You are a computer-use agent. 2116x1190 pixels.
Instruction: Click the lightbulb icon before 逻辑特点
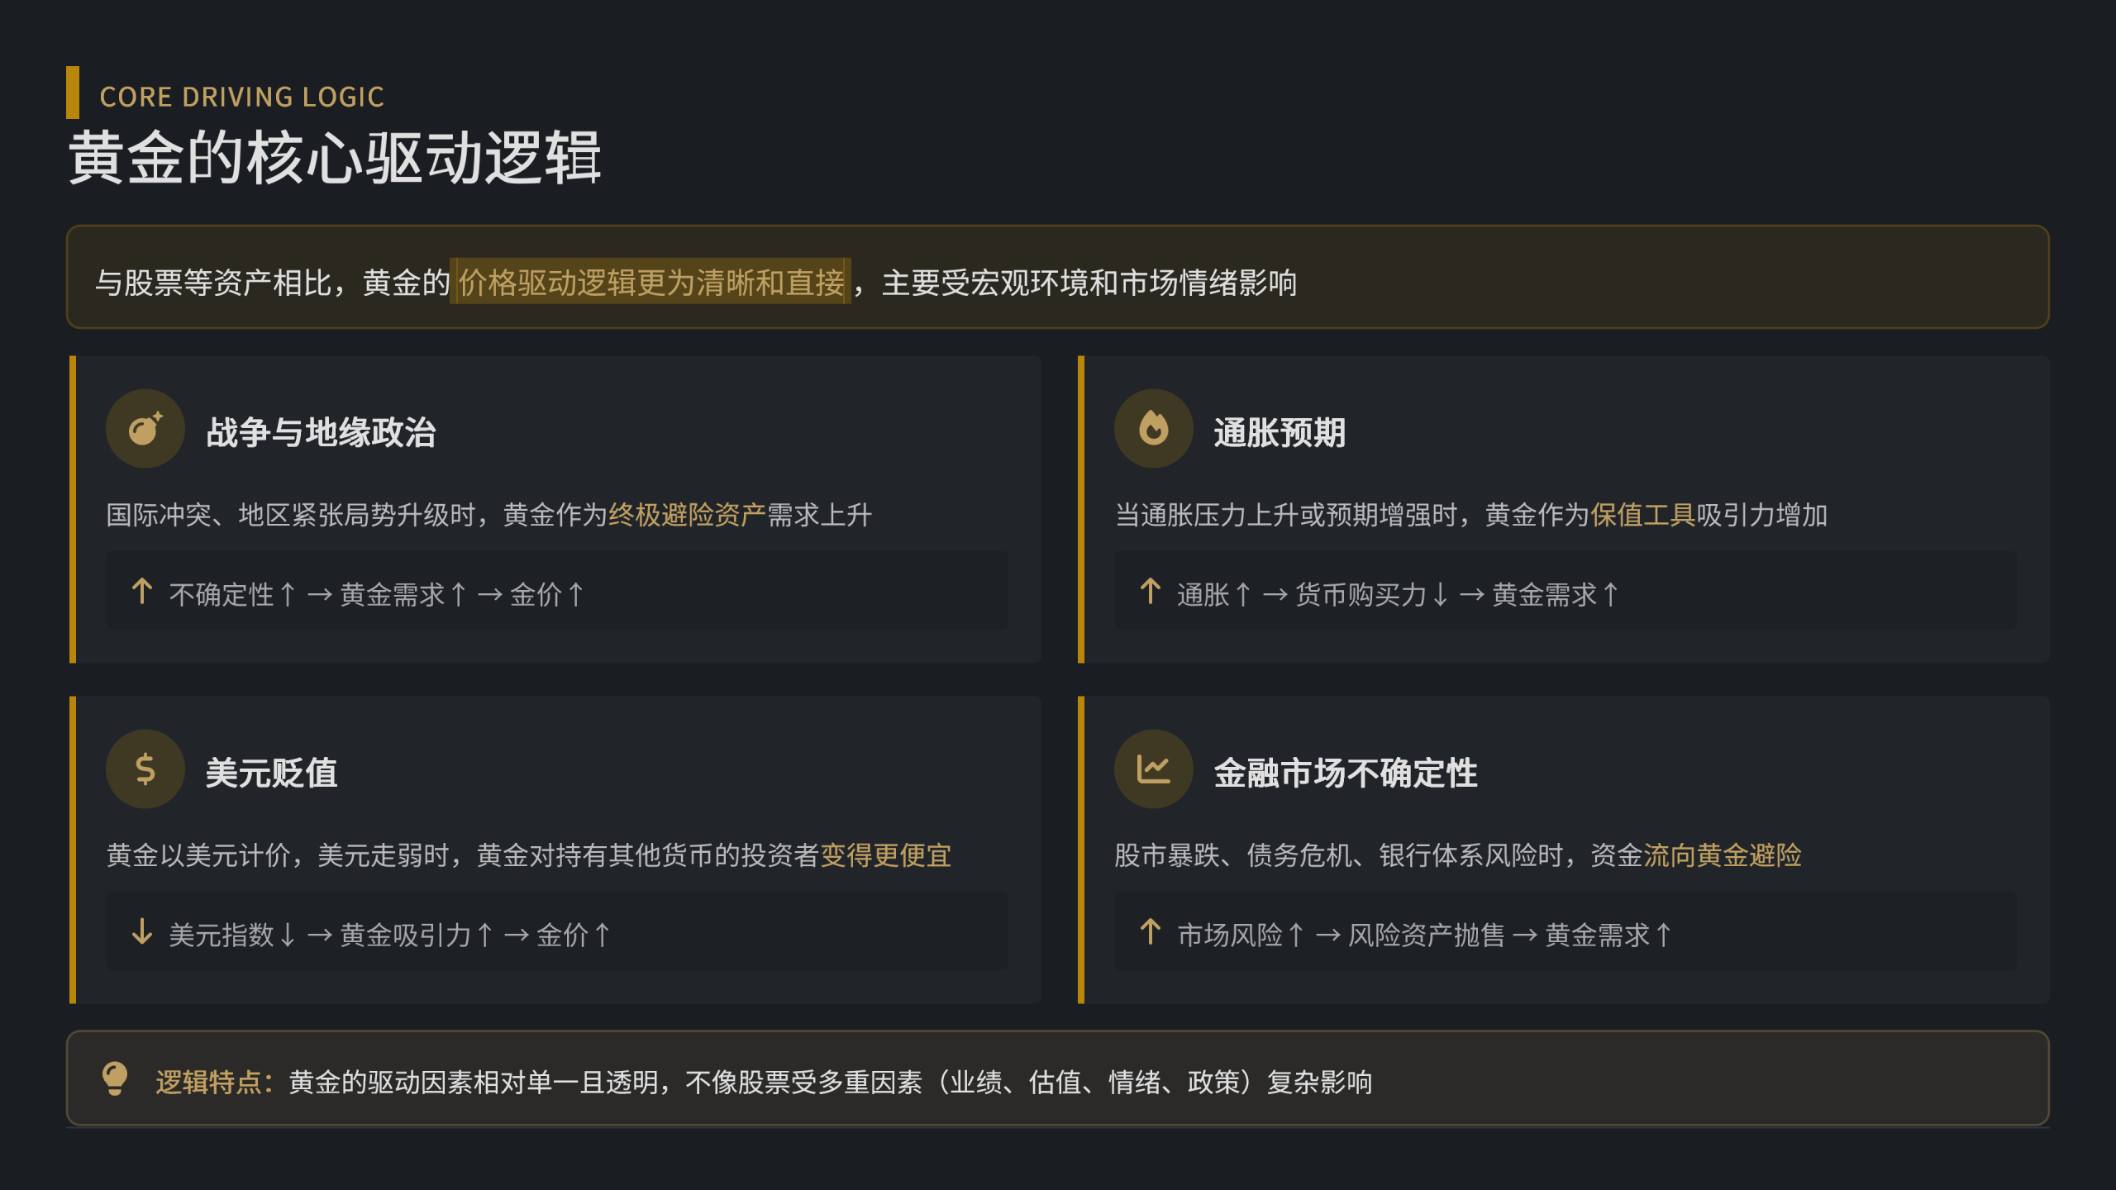tap(115, 1078)
